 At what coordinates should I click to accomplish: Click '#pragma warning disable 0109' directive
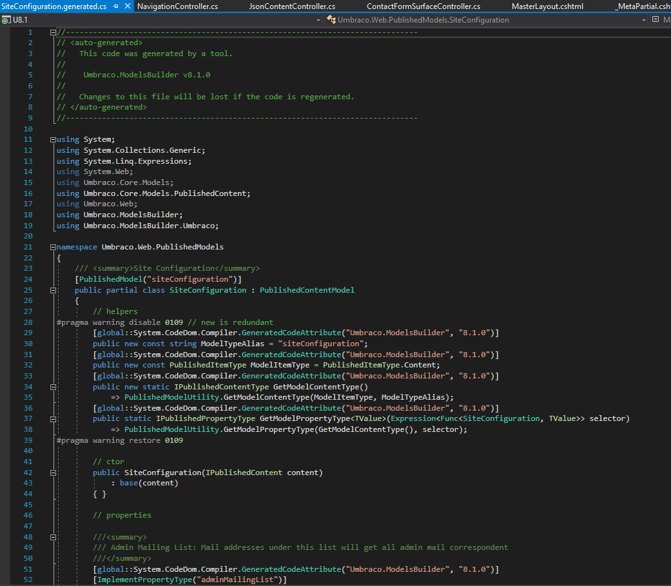click(x=120, y=322)
